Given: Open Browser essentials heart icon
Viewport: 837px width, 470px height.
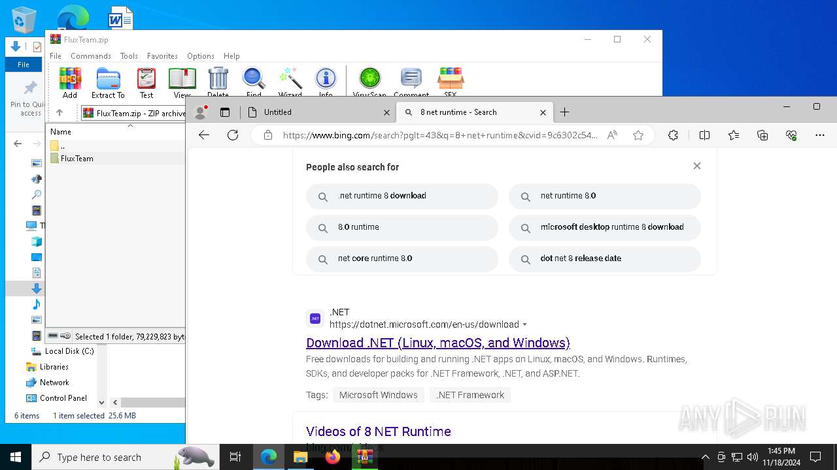Looking at the screenshot, I should (791, 135).
